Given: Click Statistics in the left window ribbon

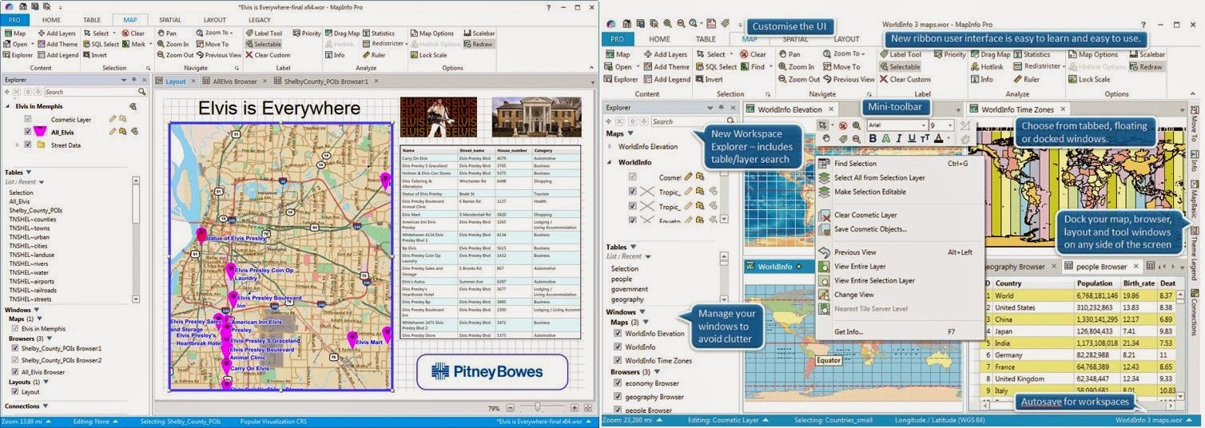Looking at the screenshot, I should tap(379, 34).
